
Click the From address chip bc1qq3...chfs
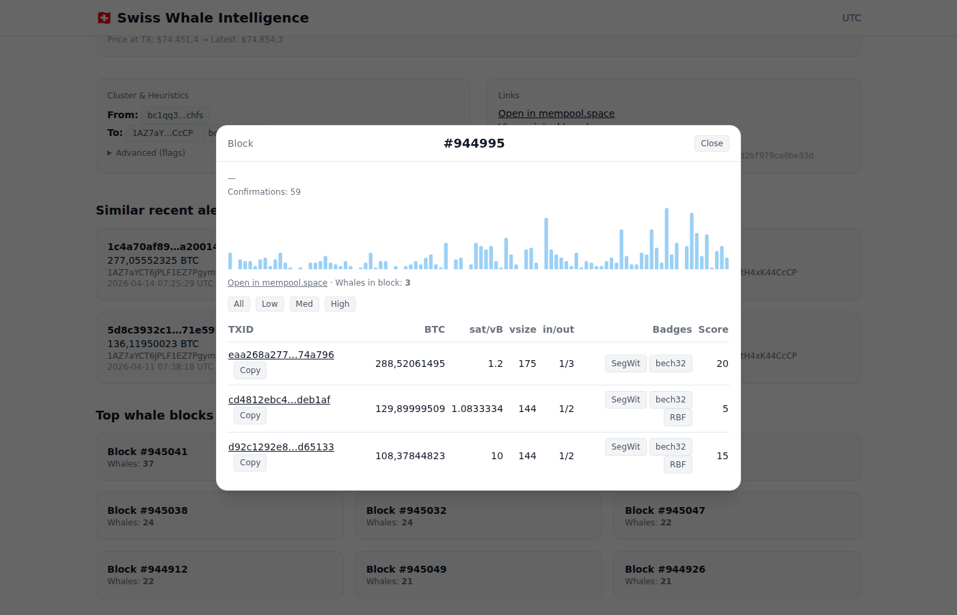[x=175, y=115]
